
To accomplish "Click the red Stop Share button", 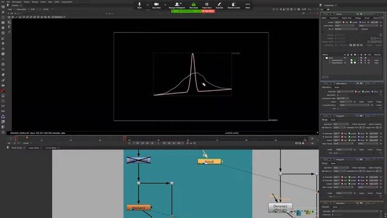I will click(208, 11).
